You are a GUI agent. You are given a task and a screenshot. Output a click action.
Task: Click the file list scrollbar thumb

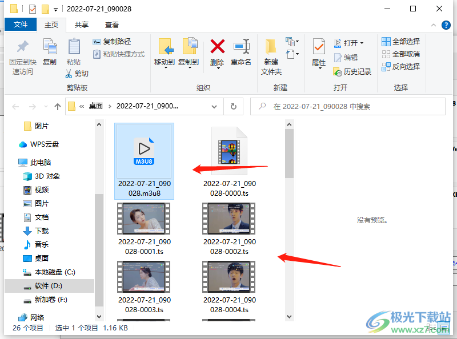(289, 154)
